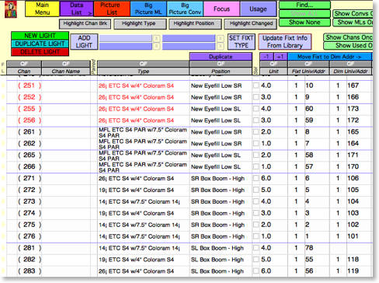Click row marker arrow for channel 252
Viewport: 379px width, 283px height.
click(3, 97)
